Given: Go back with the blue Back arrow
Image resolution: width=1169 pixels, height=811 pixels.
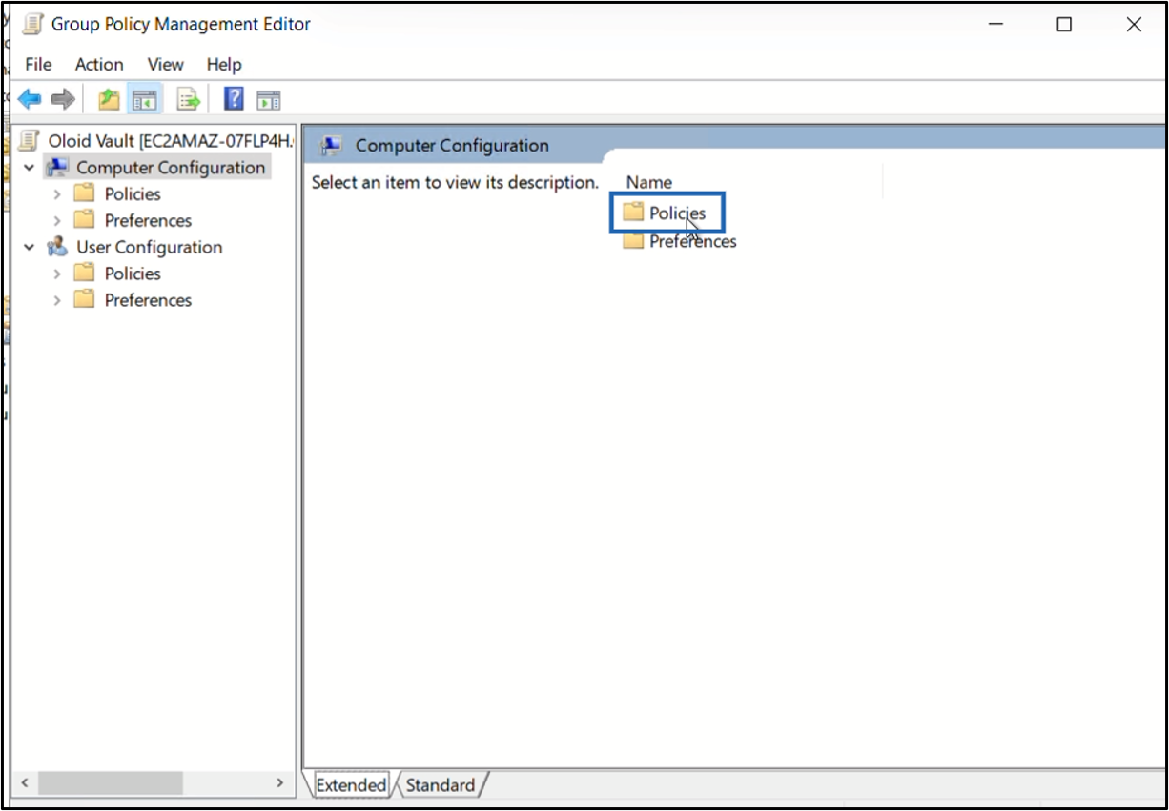Looking at the screenshot, I should (30, 99).
